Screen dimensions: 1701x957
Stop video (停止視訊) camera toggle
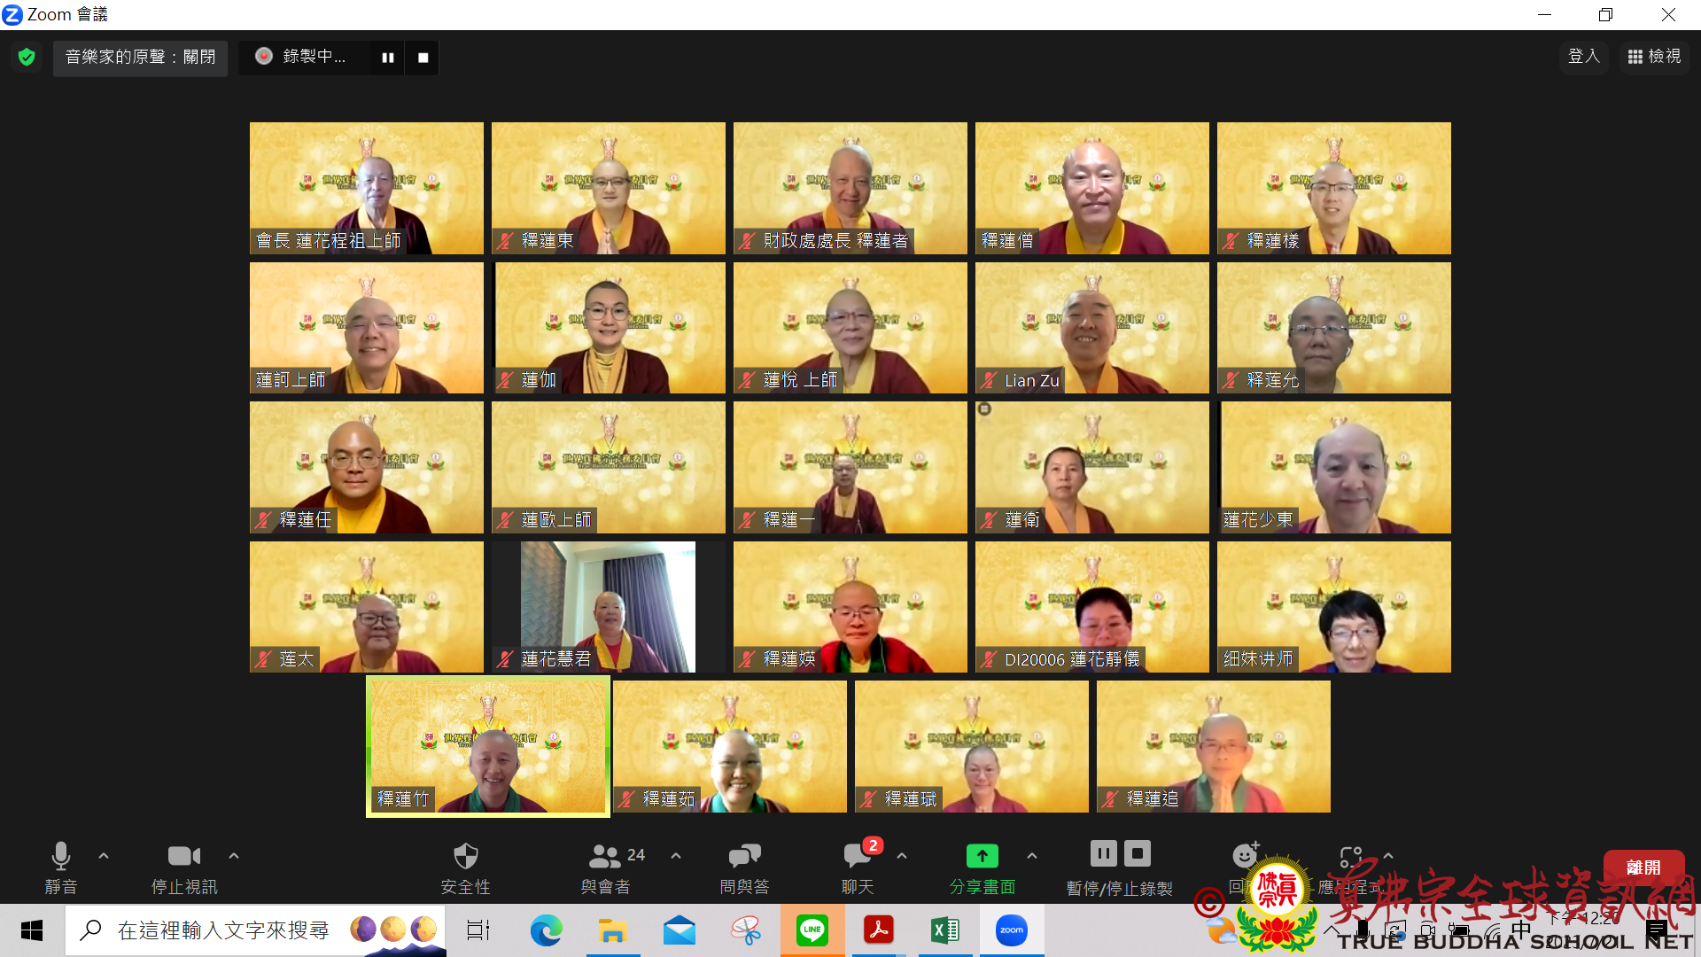coord(183,857)
